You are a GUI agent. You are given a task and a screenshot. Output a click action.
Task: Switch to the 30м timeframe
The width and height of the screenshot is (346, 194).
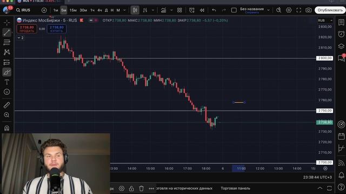(x=83, y=10)
